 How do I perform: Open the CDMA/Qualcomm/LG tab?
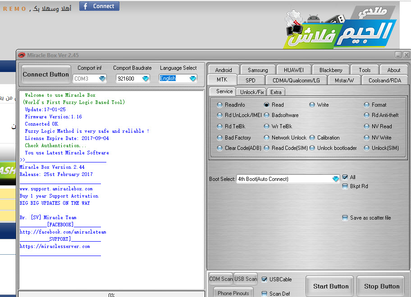pos(296,81)
